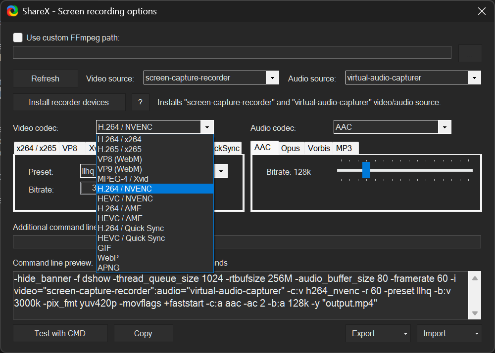The width and height of the screenshot is (495, 353).
Task: Choose APNG from the codec list
Action: [x=108, y=268]
